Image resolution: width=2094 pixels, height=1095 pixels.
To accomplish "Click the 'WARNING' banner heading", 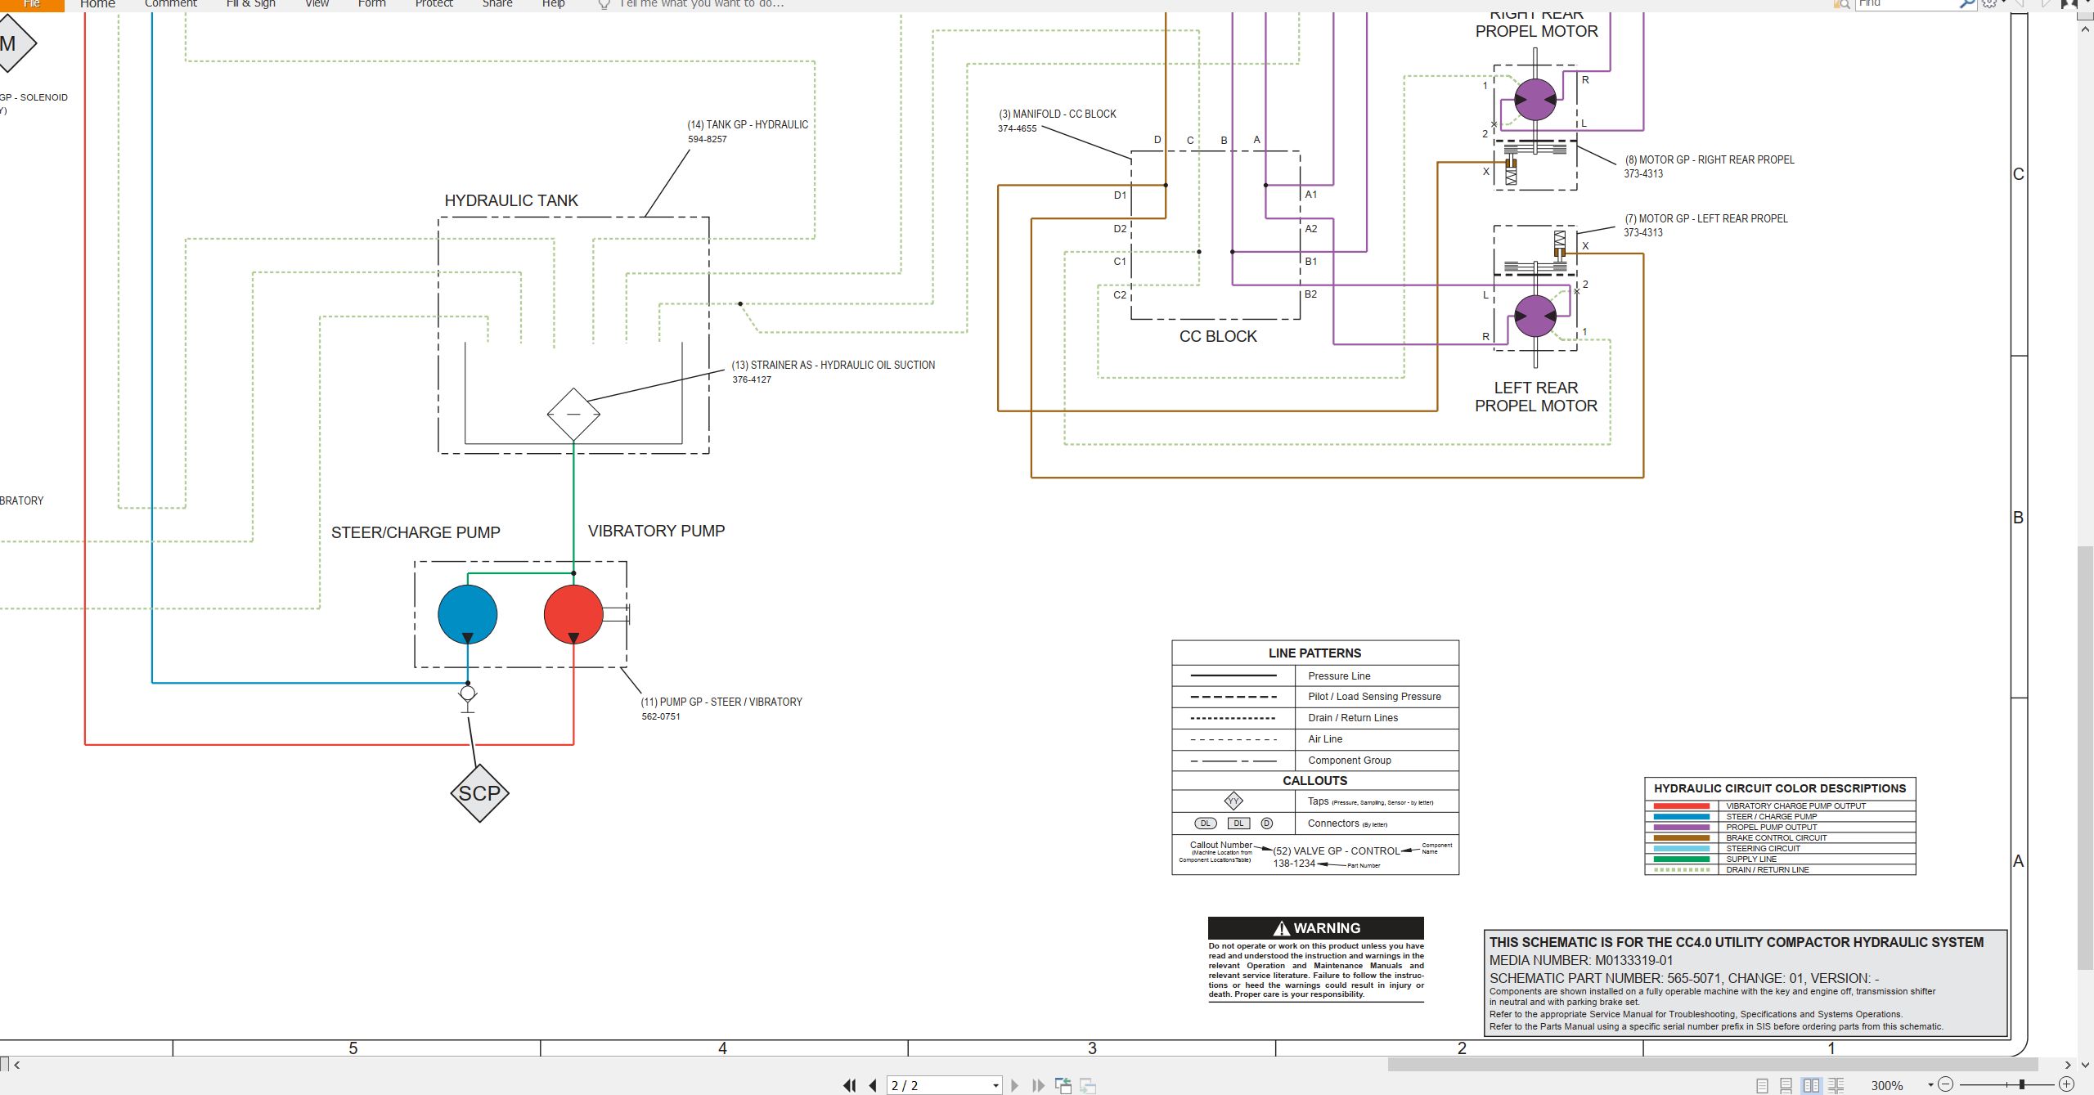I will point(1316,928).
